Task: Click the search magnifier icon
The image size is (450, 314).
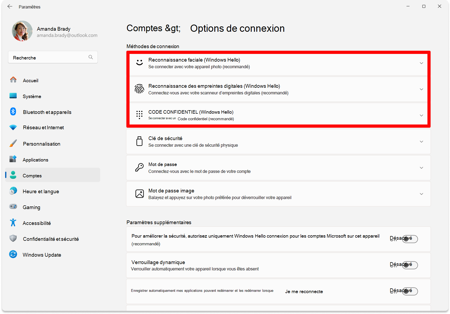Action: tap(91, 57)
